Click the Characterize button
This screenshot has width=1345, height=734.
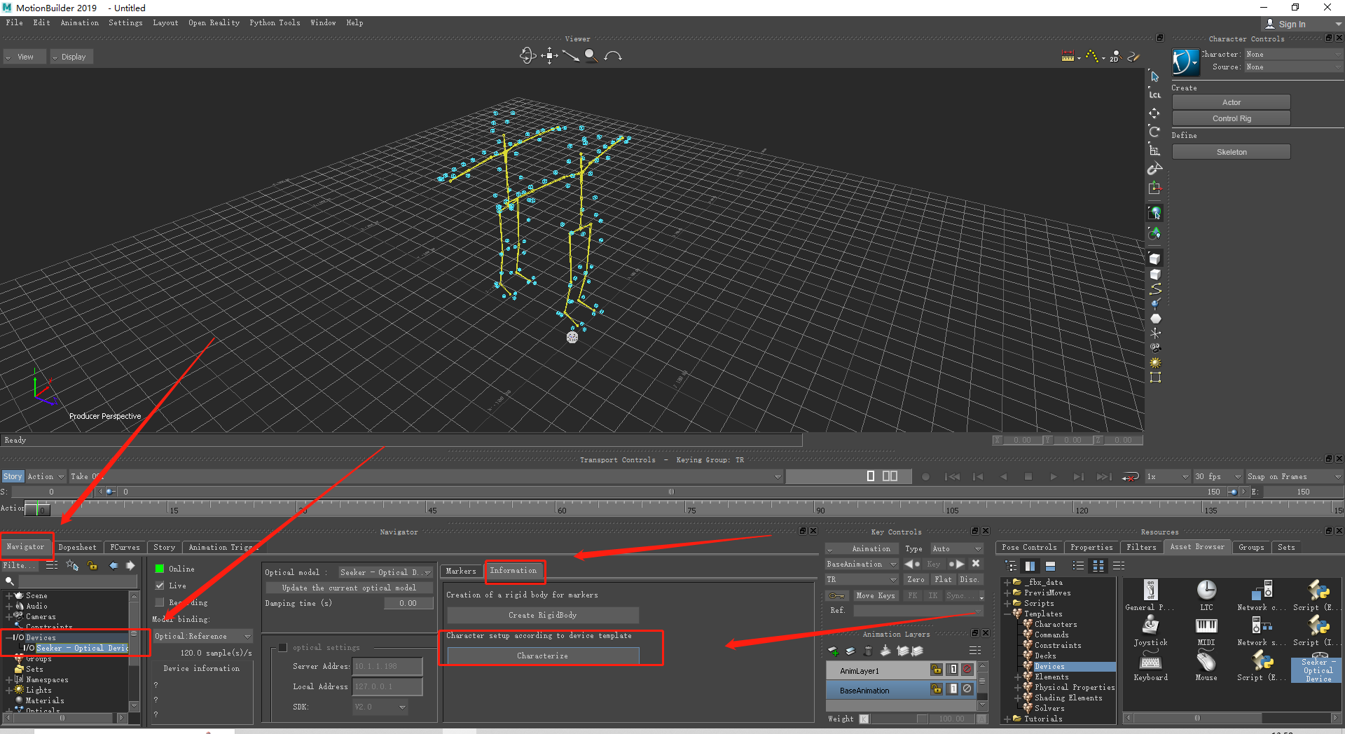click(543, 656)
